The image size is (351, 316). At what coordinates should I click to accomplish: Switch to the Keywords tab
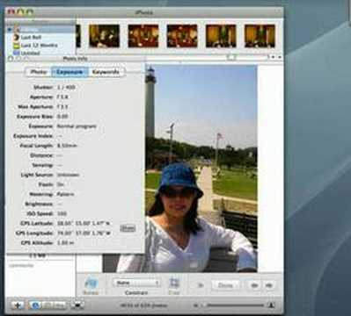(106, 72)
